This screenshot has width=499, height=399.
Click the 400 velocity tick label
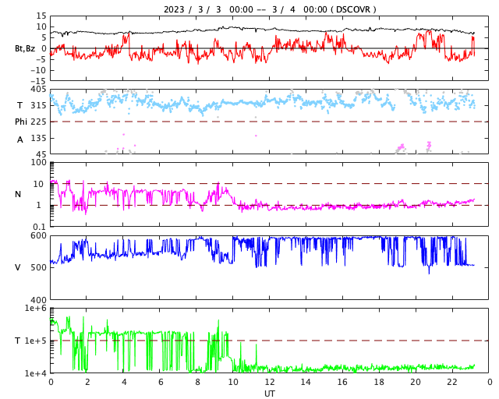tap(38, 300)
